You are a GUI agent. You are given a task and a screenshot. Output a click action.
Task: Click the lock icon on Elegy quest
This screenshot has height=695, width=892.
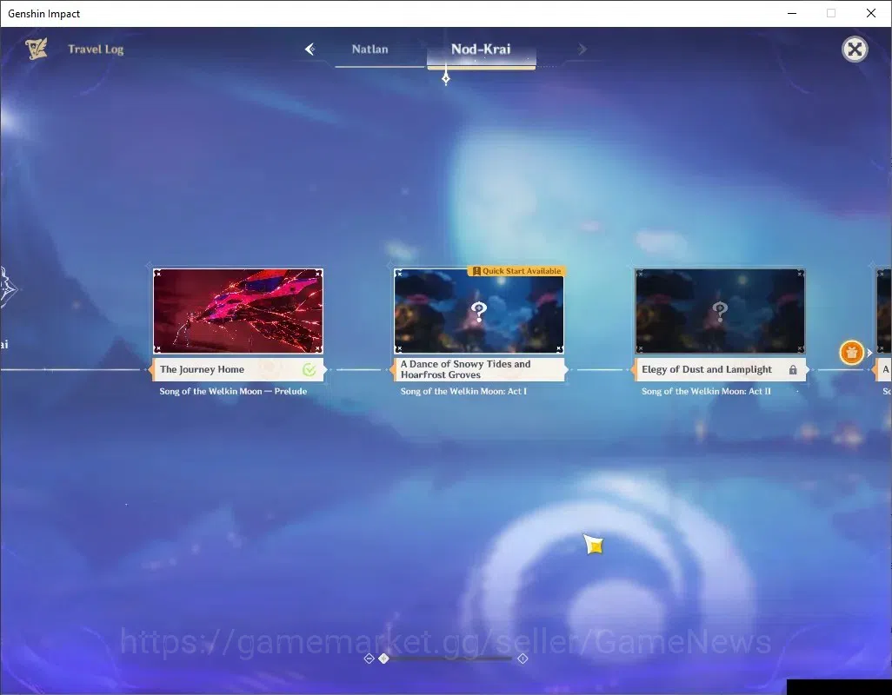click(x=792, y=370)
